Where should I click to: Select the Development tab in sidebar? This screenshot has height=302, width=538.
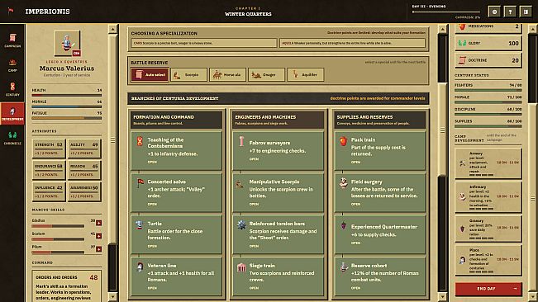[12, 114]
